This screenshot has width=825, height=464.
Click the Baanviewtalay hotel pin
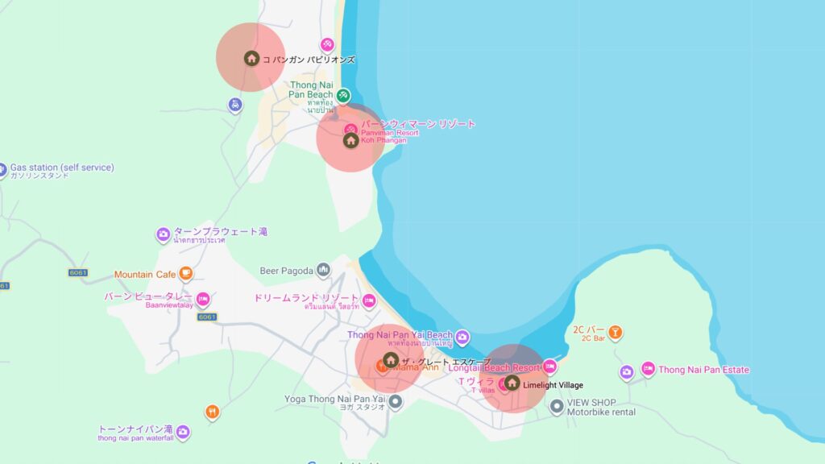[202, 300]
